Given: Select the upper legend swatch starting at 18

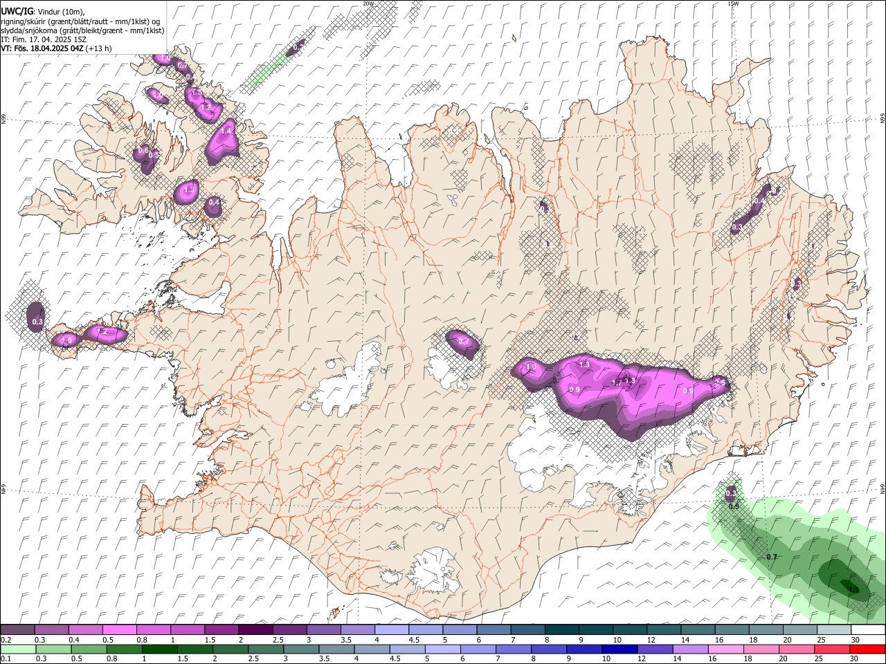Looking at the screenshot, I should [766, 630].
